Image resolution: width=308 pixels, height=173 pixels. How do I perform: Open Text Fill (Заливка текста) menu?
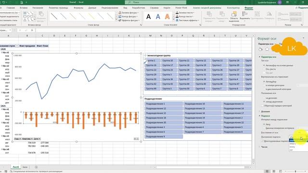coord(185,12)
